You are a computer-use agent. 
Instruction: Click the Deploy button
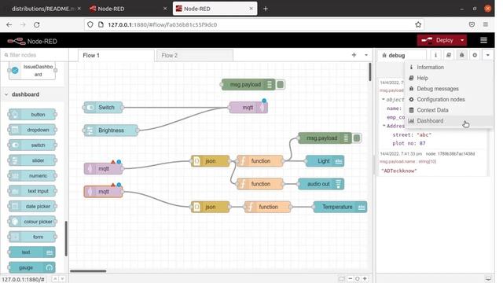(438, 40)
